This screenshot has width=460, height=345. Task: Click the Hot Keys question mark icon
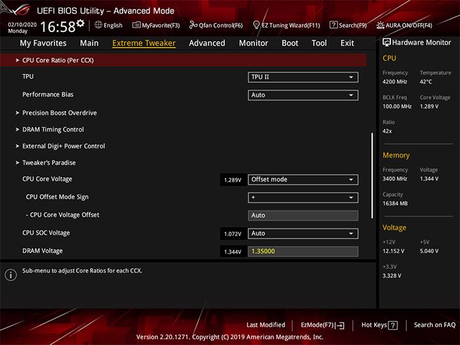click(392, 325)
